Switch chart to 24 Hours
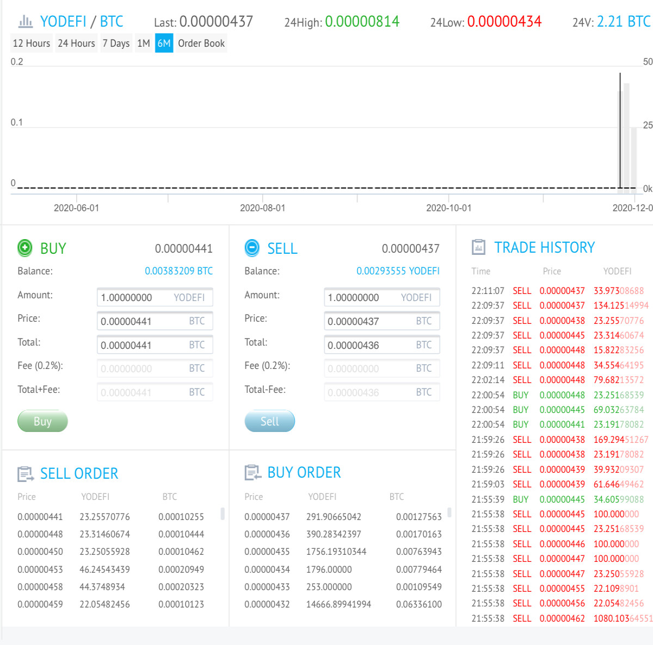653x645 pixels. tap(76, 43)
